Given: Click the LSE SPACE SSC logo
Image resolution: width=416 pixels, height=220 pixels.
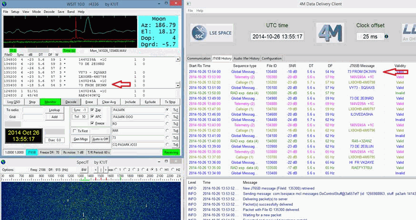Looking at the screenshot, I should 212,33.
